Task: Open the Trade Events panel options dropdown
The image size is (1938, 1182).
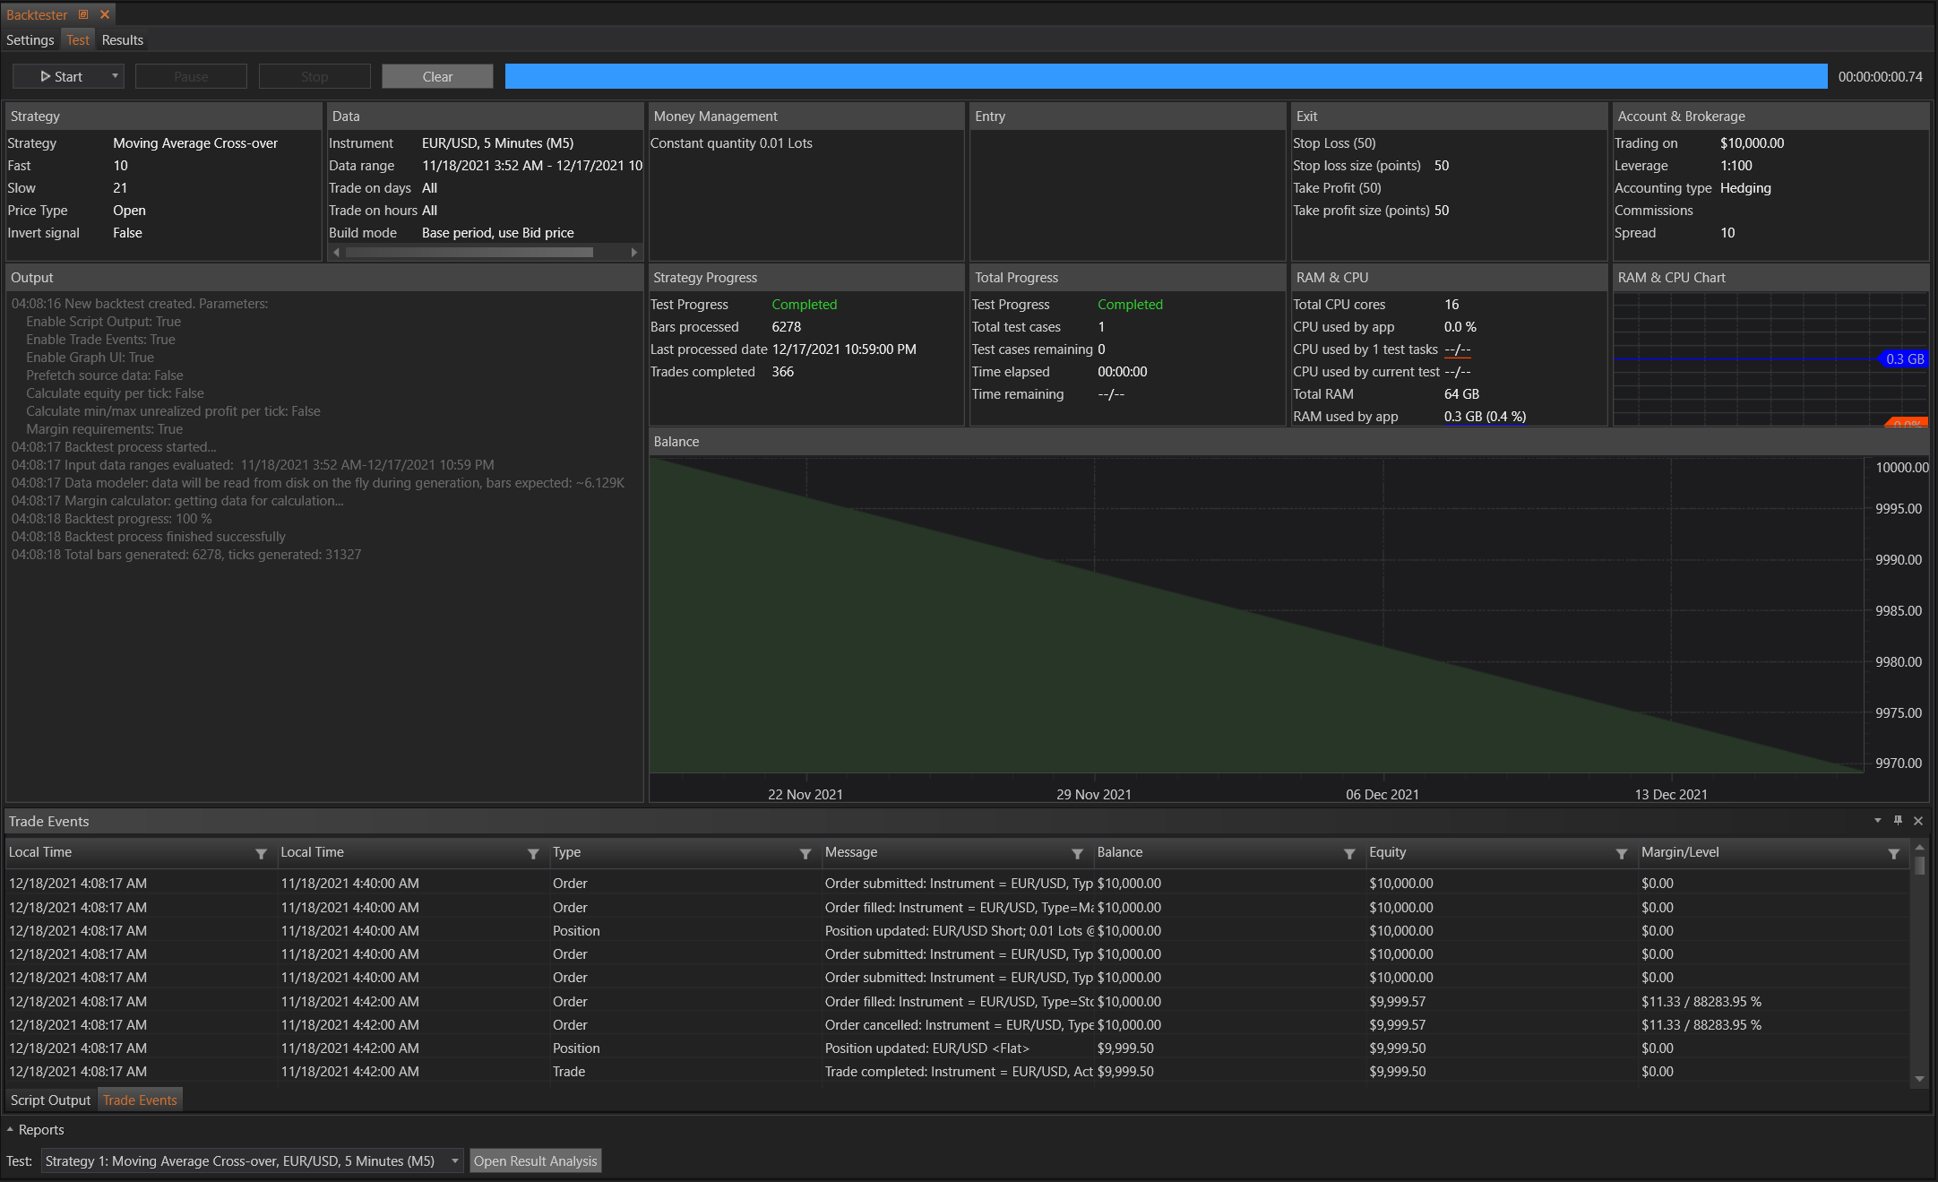Action: tap(1877, 821)
